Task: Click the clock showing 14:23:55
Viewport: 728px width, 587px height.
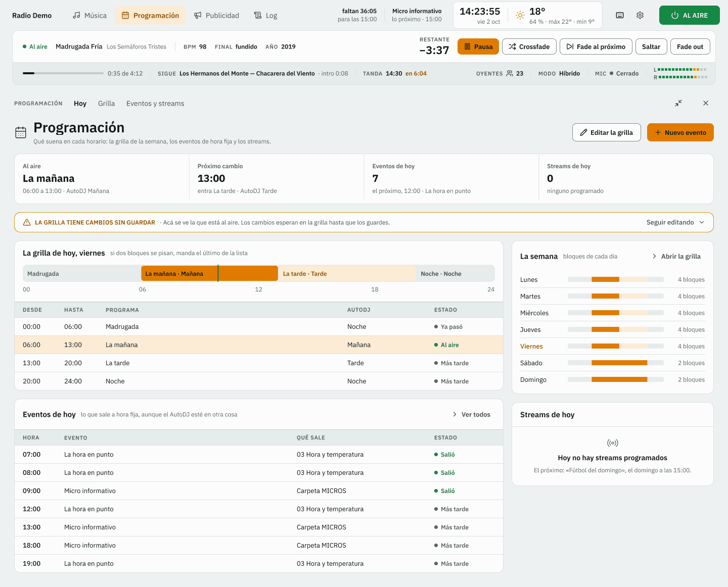Action: [480, 11]
